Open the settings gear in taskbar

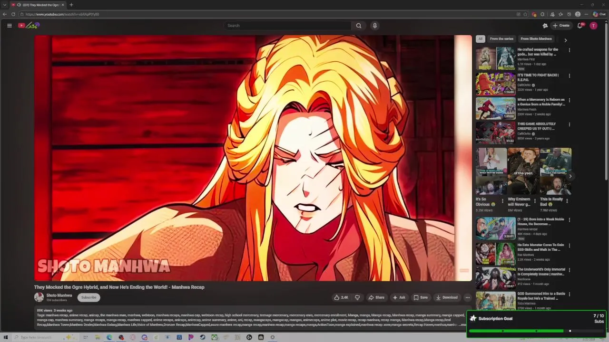click(273, 337)
